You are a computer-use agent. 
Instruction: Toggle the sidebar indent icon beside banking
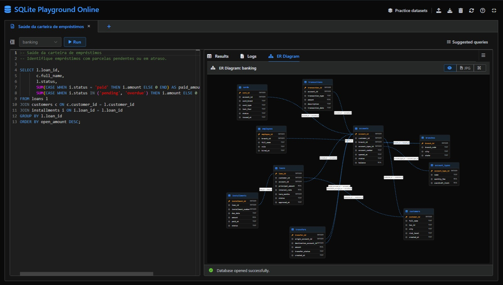[12, 42]
